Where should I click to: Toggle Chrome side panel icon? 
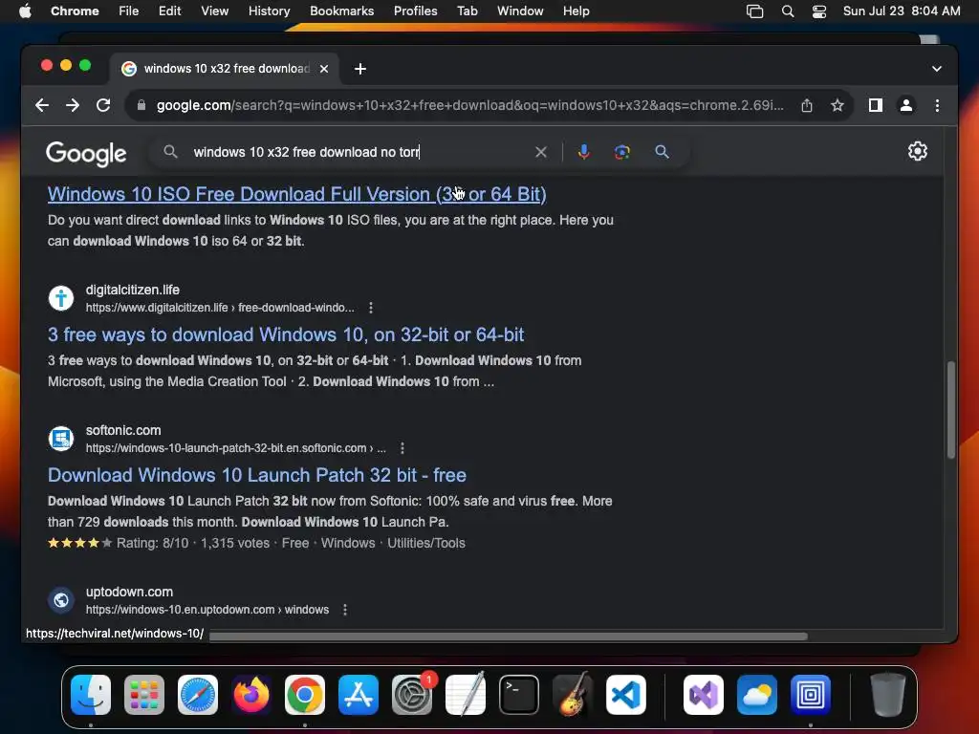pos(876,105)
